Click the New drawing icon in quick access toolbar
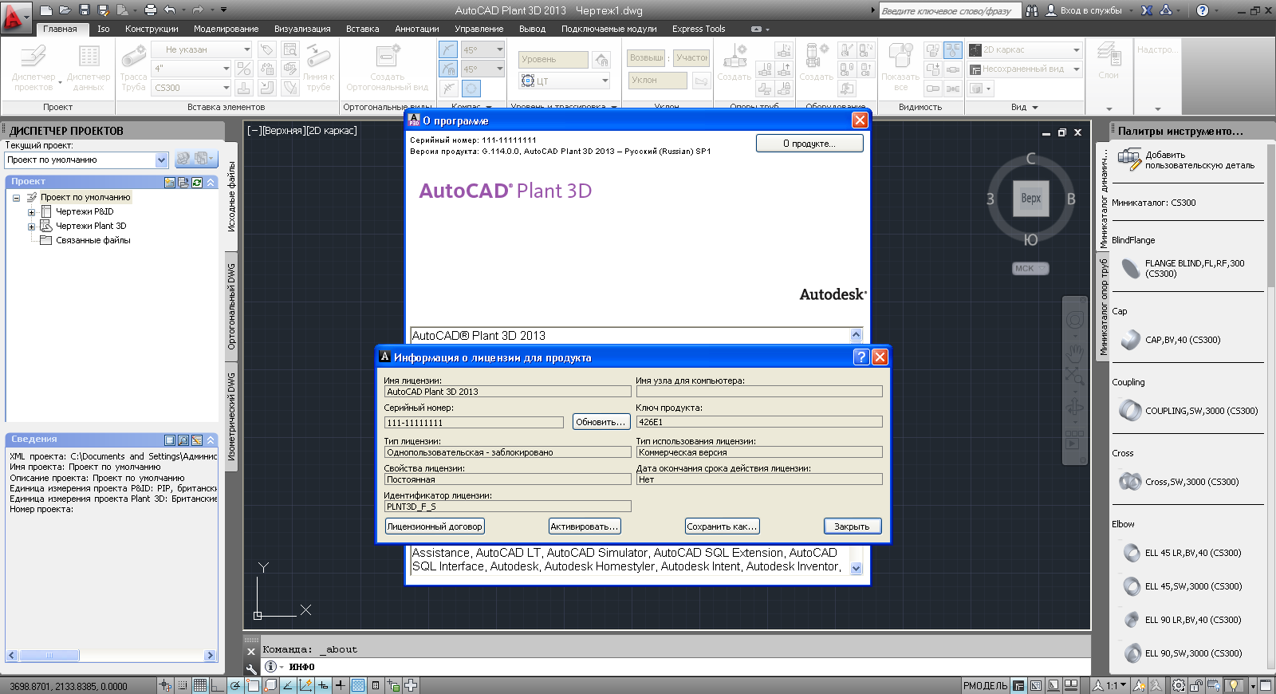Image resolution: width=1276 pixels, height=694 pixels. 46,10
